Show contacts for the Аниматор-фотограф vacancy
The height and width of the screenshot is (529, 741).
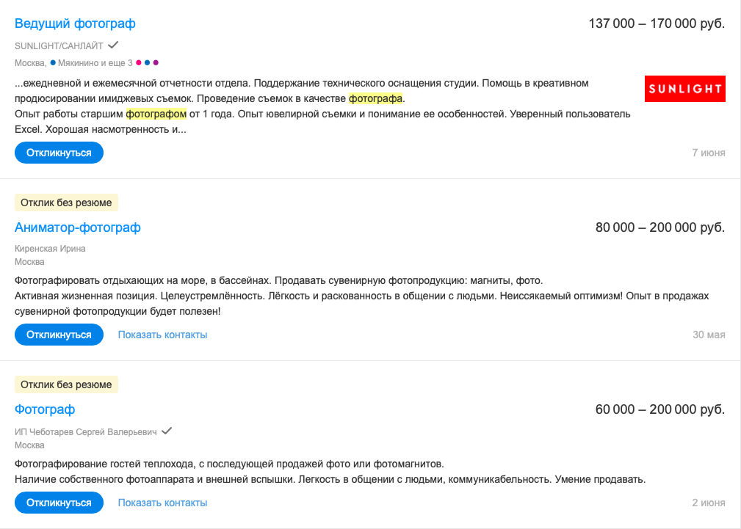[162, 335]
